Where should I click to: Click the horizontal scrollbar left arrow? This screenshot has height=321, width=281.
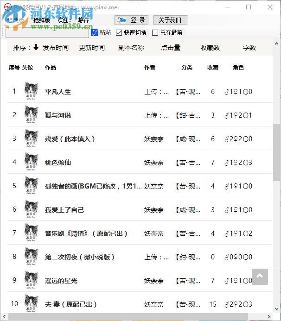[x=4, y=316]
